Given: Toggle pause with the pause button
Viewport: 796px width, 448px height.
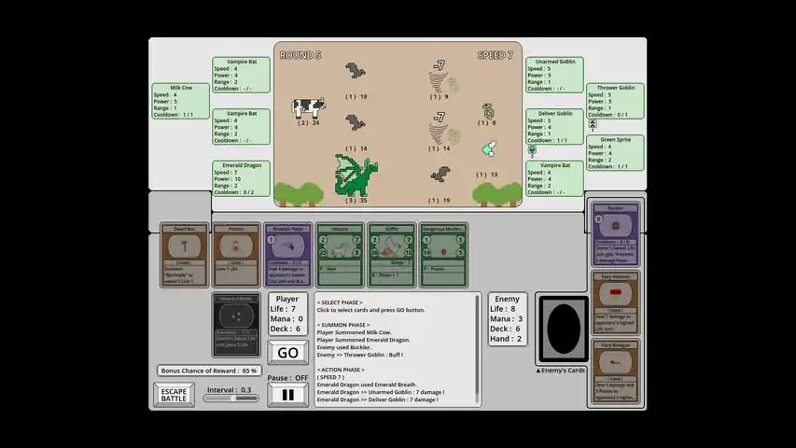Looking at the screenshot, I should point(288,394).
